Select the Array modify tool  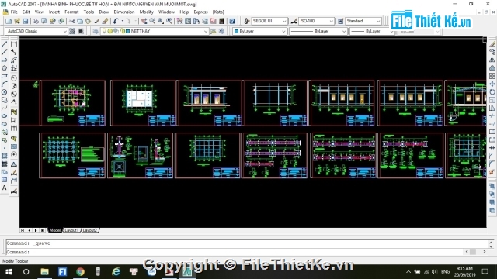tap(492, 76)
